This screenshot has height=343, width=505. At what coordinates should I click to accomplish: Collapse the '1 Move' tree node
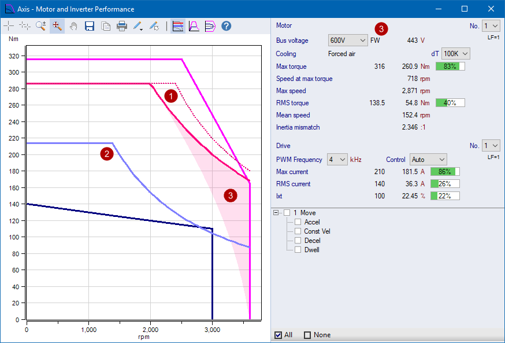276,213
